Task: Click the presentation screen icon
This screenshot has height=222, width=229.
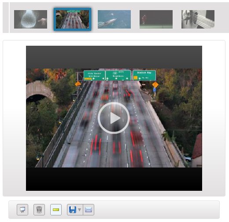Action: [22, 210]
